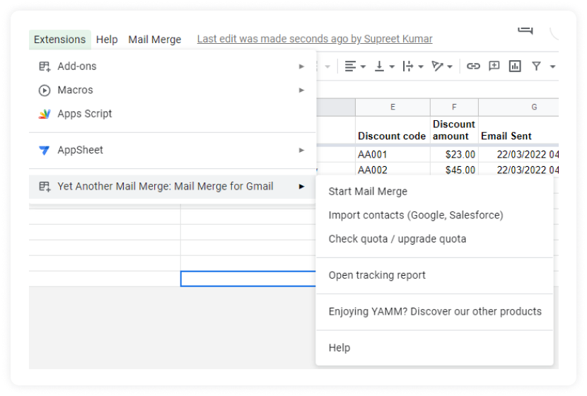The width and height of the screenshot is (587, 396).
Task: Click the horizontal align toolbar icon
Action: (350, 66)
